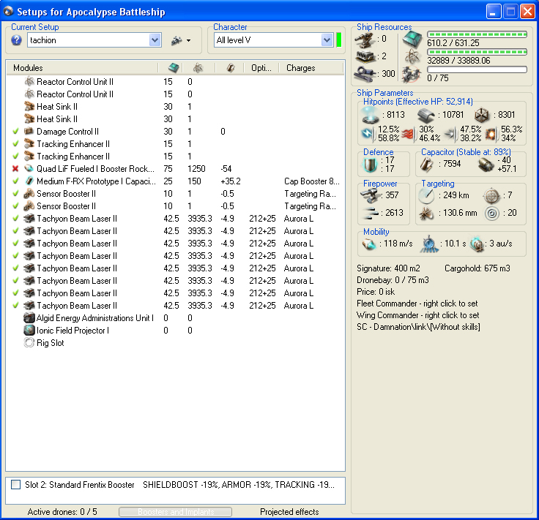Click the green character status indicator
Viewport: 539px width, 520px height.
point(339,39)
